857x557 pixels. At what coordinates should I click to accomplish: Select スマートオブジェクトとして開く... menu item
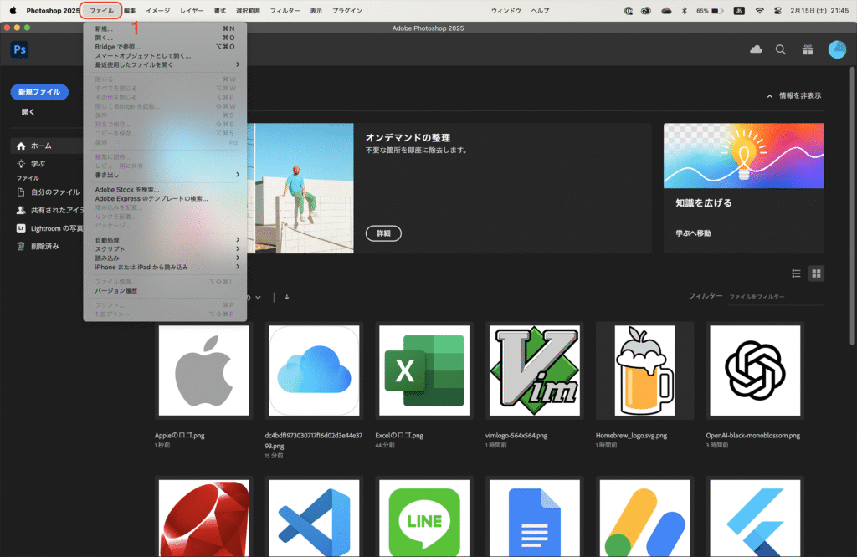coord(165,56)
